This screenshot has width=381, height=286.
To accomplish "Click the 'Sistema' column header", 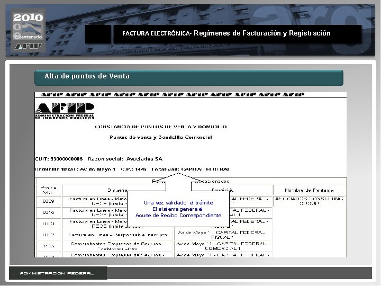I will coord(117,190).
